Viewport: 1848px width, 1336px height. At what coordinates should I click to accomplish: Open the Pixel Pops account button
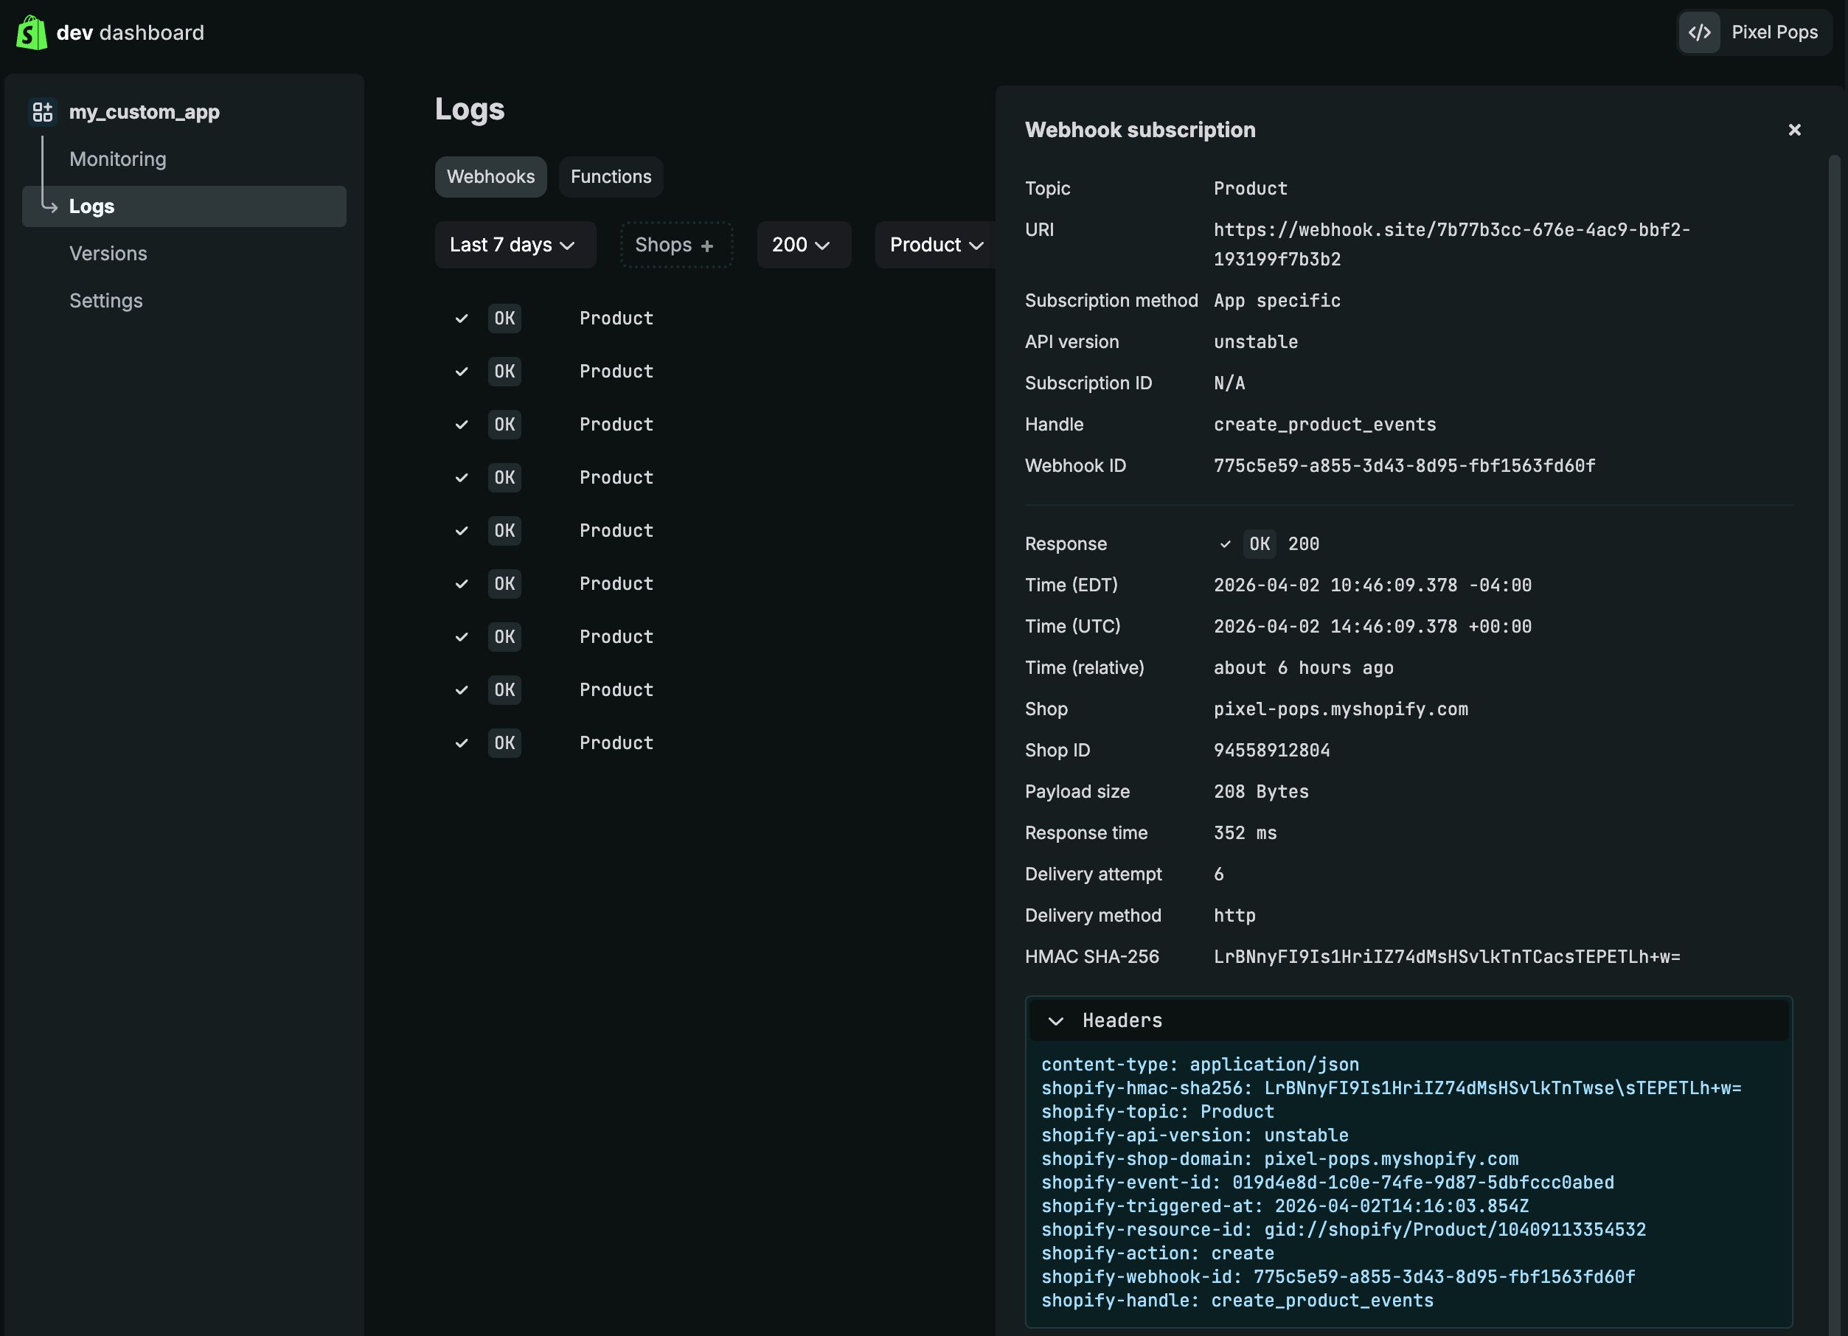pyautogui.click(x=1754, y=32)
